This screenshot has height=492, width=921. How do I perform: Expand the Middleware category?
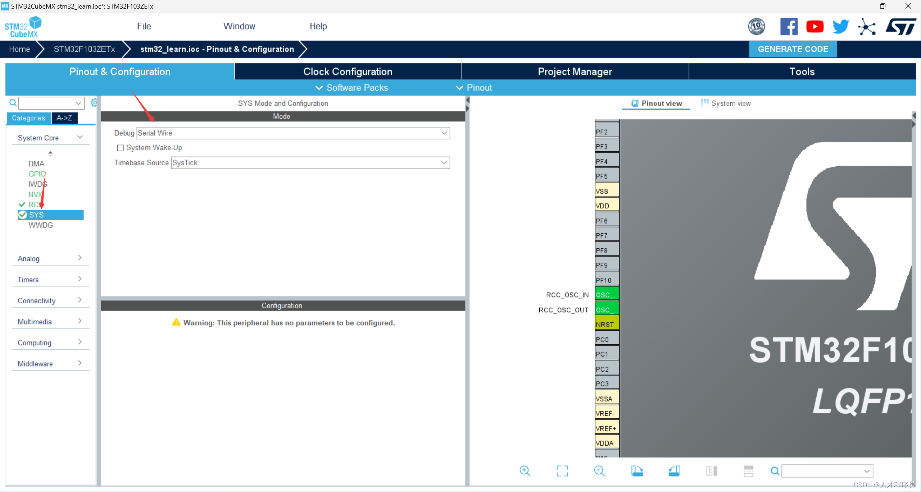pyautogui.click(x=50, y=363)
